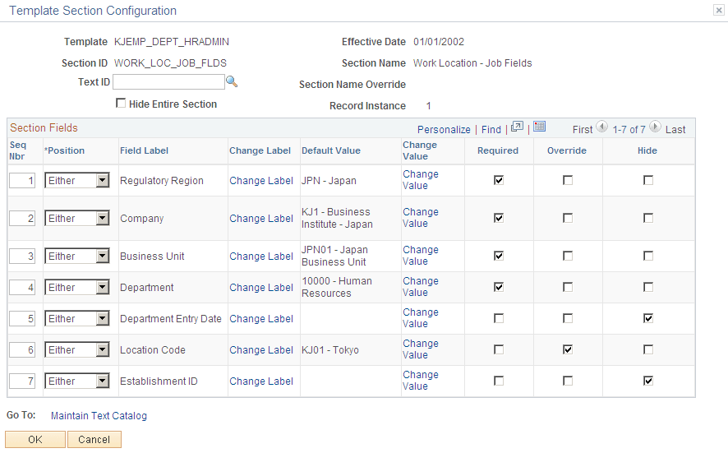Sort by Position column header
The height and width of the screenshot is (453, 728).
65,150
